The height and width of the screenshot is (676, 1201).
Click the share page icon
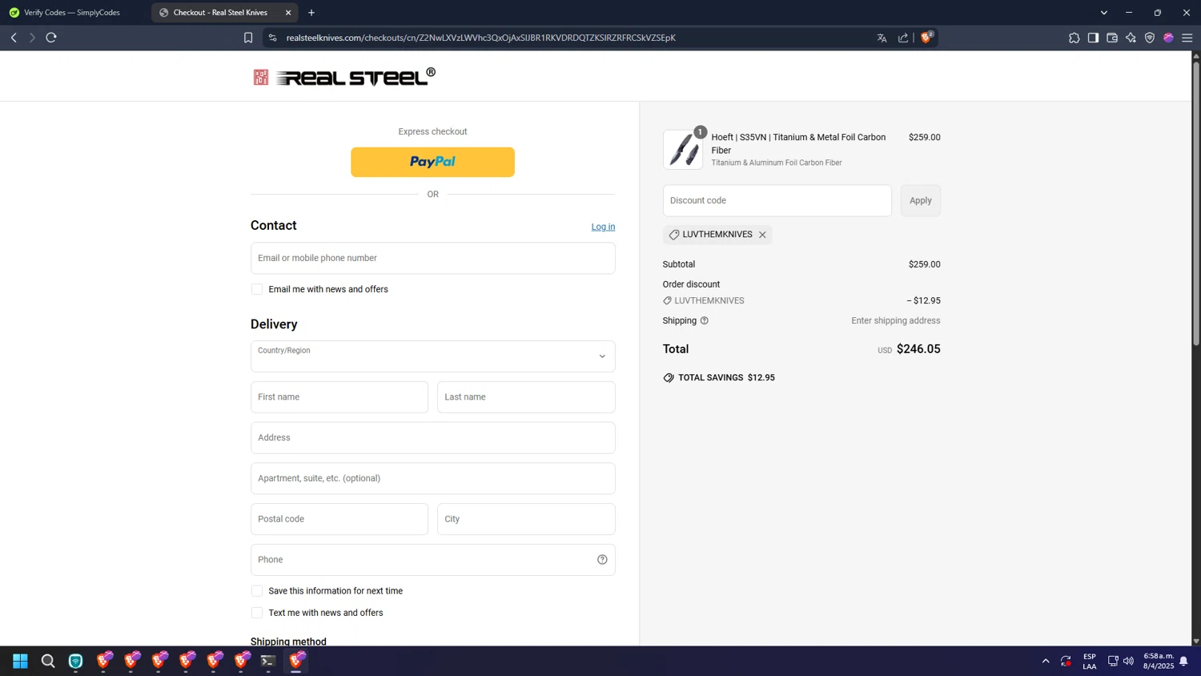903,38
